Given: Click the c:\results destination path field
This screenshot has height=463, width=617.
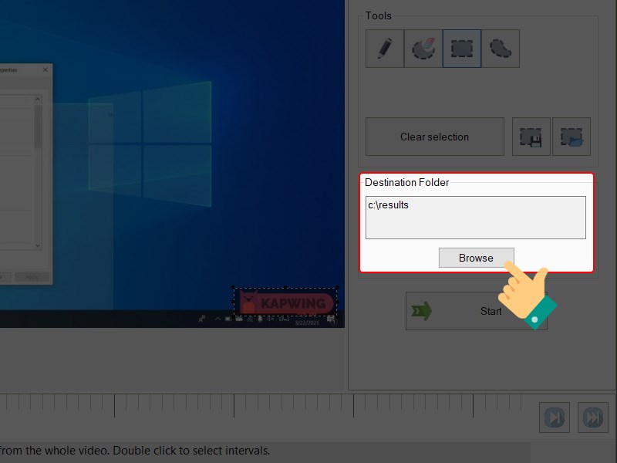Looking at the screenshot, I should pos(476,217).
